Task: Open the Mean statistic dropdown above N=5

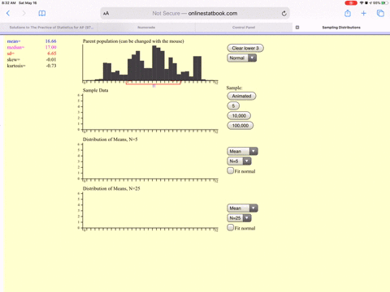Action: pos(242,151)
